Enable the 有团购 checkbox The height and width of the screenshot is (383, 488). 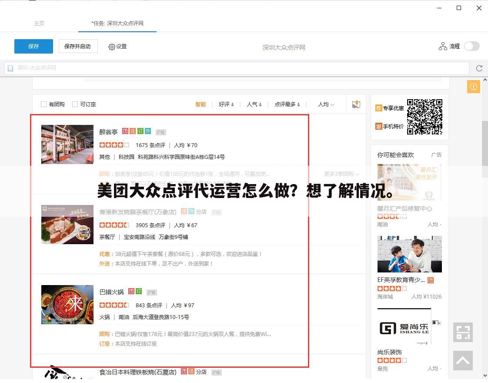(43, 104)
